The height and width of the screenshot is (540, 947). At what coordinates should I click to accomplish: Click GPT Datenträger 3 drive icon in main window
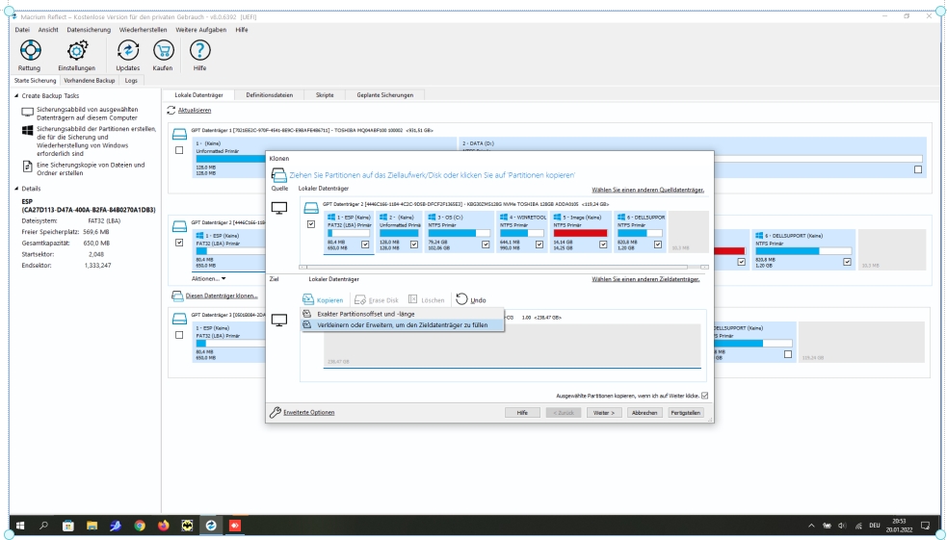179,319
